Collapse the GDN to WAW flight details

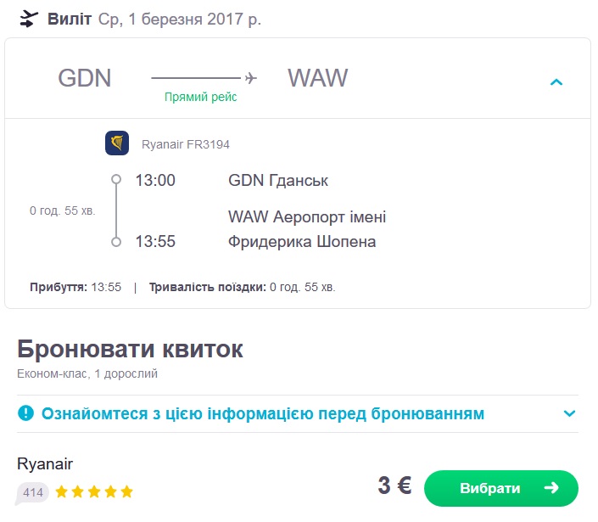tap(556, 82)
